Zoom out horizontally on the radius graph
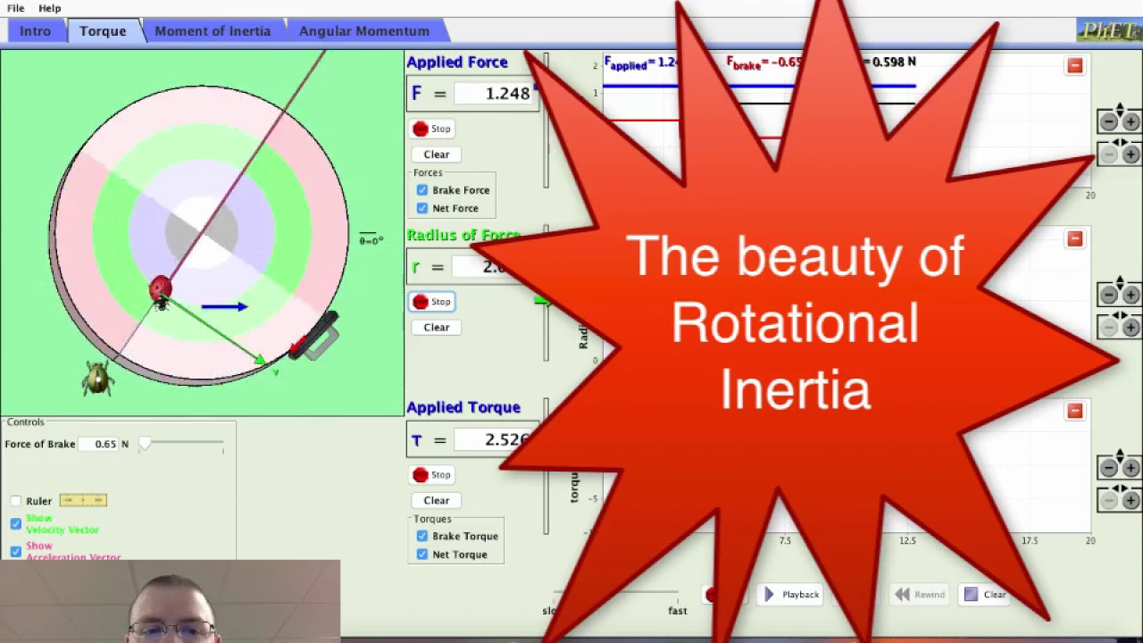The height and width of the screenshot is (643, 1143). point(1108,328)
